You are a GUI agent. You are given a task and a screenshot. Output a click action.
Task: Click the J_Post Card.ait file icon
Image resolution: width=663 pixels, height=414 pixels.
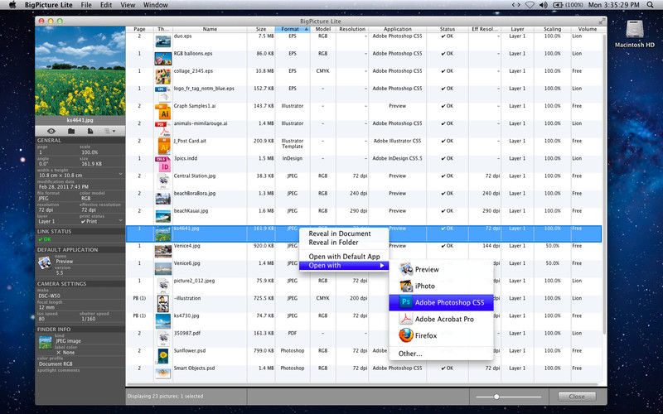[x=162, y=147]
